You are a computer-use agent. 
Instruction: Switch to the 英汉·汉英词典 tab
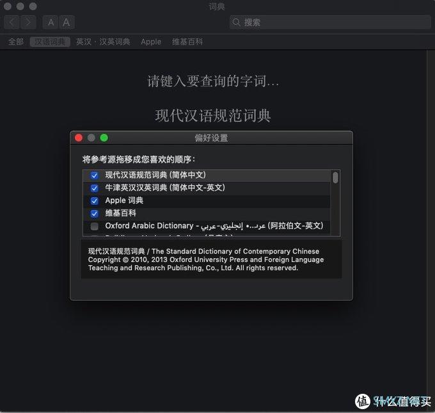103,42
